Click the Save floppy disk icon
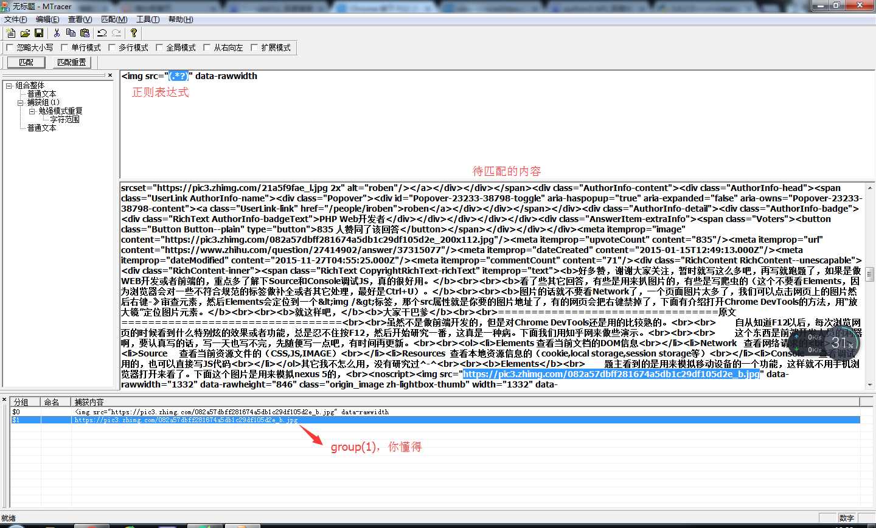 point(39,33)
